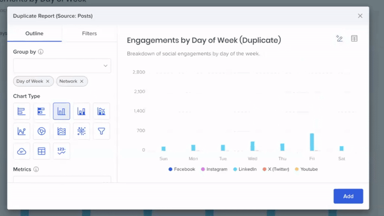Click the Add button
Viewport: 384px width, 216px height.
(348, 196)
